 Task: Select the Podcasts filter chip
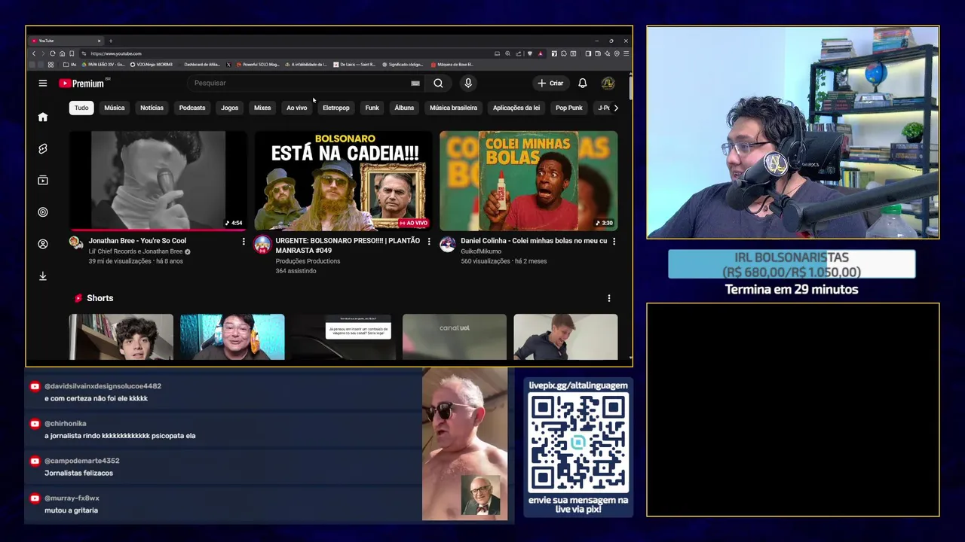click(x=192, y=108)
